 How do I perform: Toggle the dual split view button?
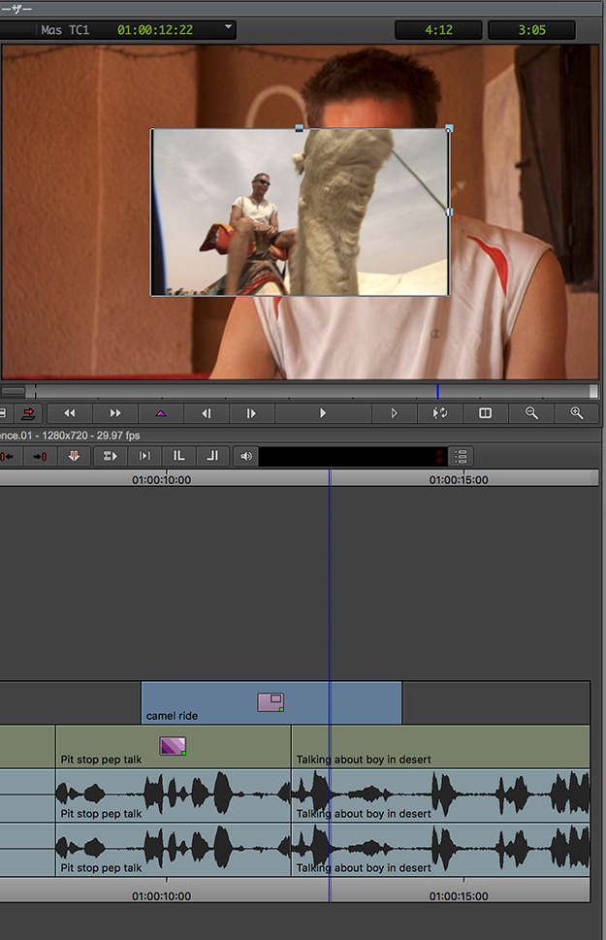point(485,413)
